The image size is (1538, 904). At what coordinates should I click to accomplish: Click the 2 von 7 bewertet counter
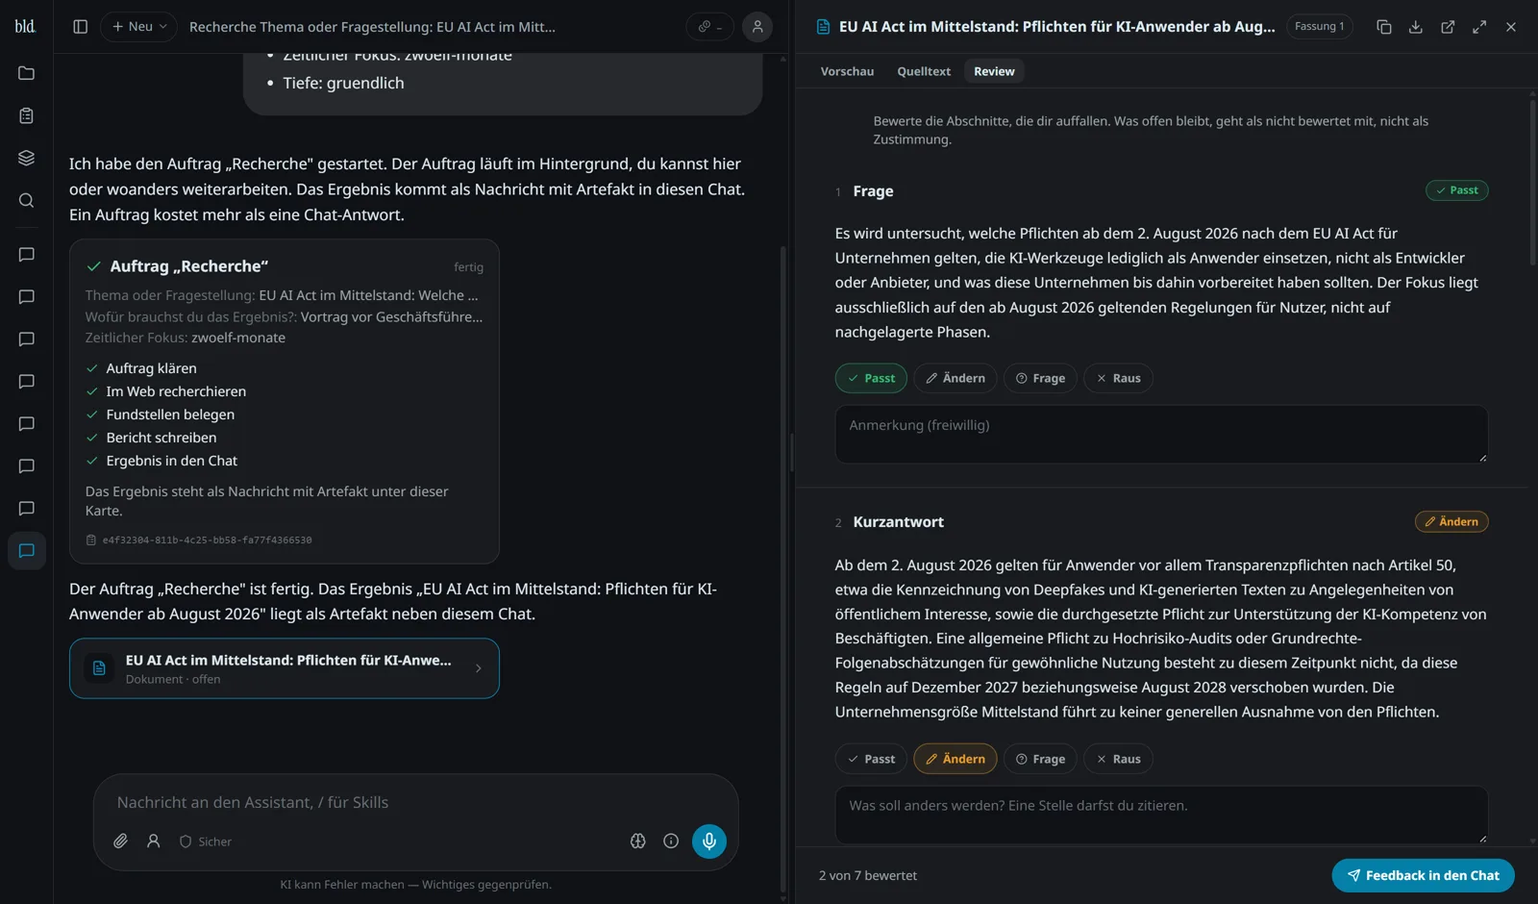868,875
